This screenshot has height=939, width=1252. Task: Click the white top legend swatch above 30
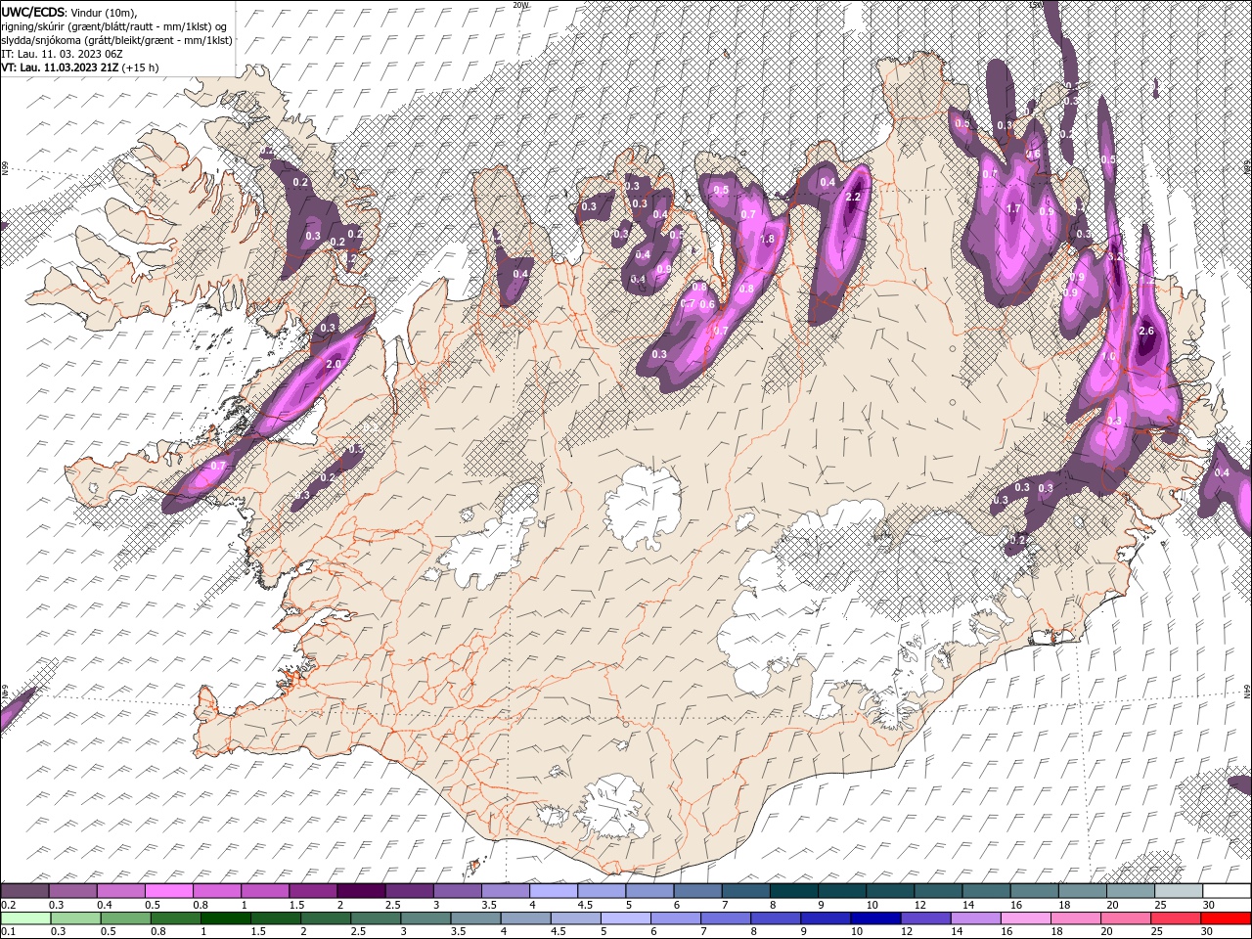tap(1225, 891)
